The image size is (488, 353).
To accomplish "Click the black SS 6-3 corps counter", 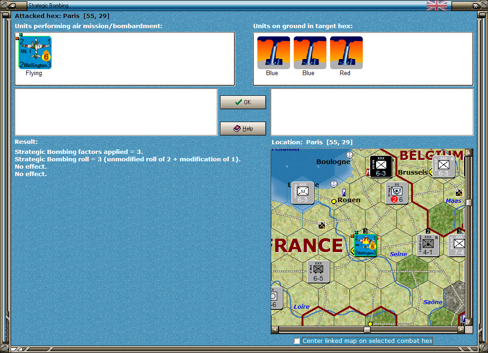I will 381,167.
